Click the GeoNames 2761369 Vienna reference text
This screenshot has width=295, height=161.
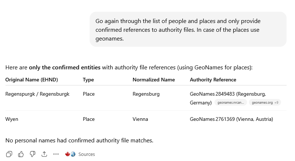(231, 119)
